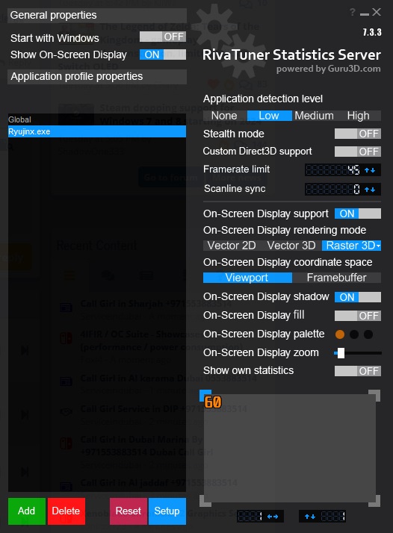Toggle Show own statistics switch
This screenshot has width=393, height=533.
click(x=358, y=371)
